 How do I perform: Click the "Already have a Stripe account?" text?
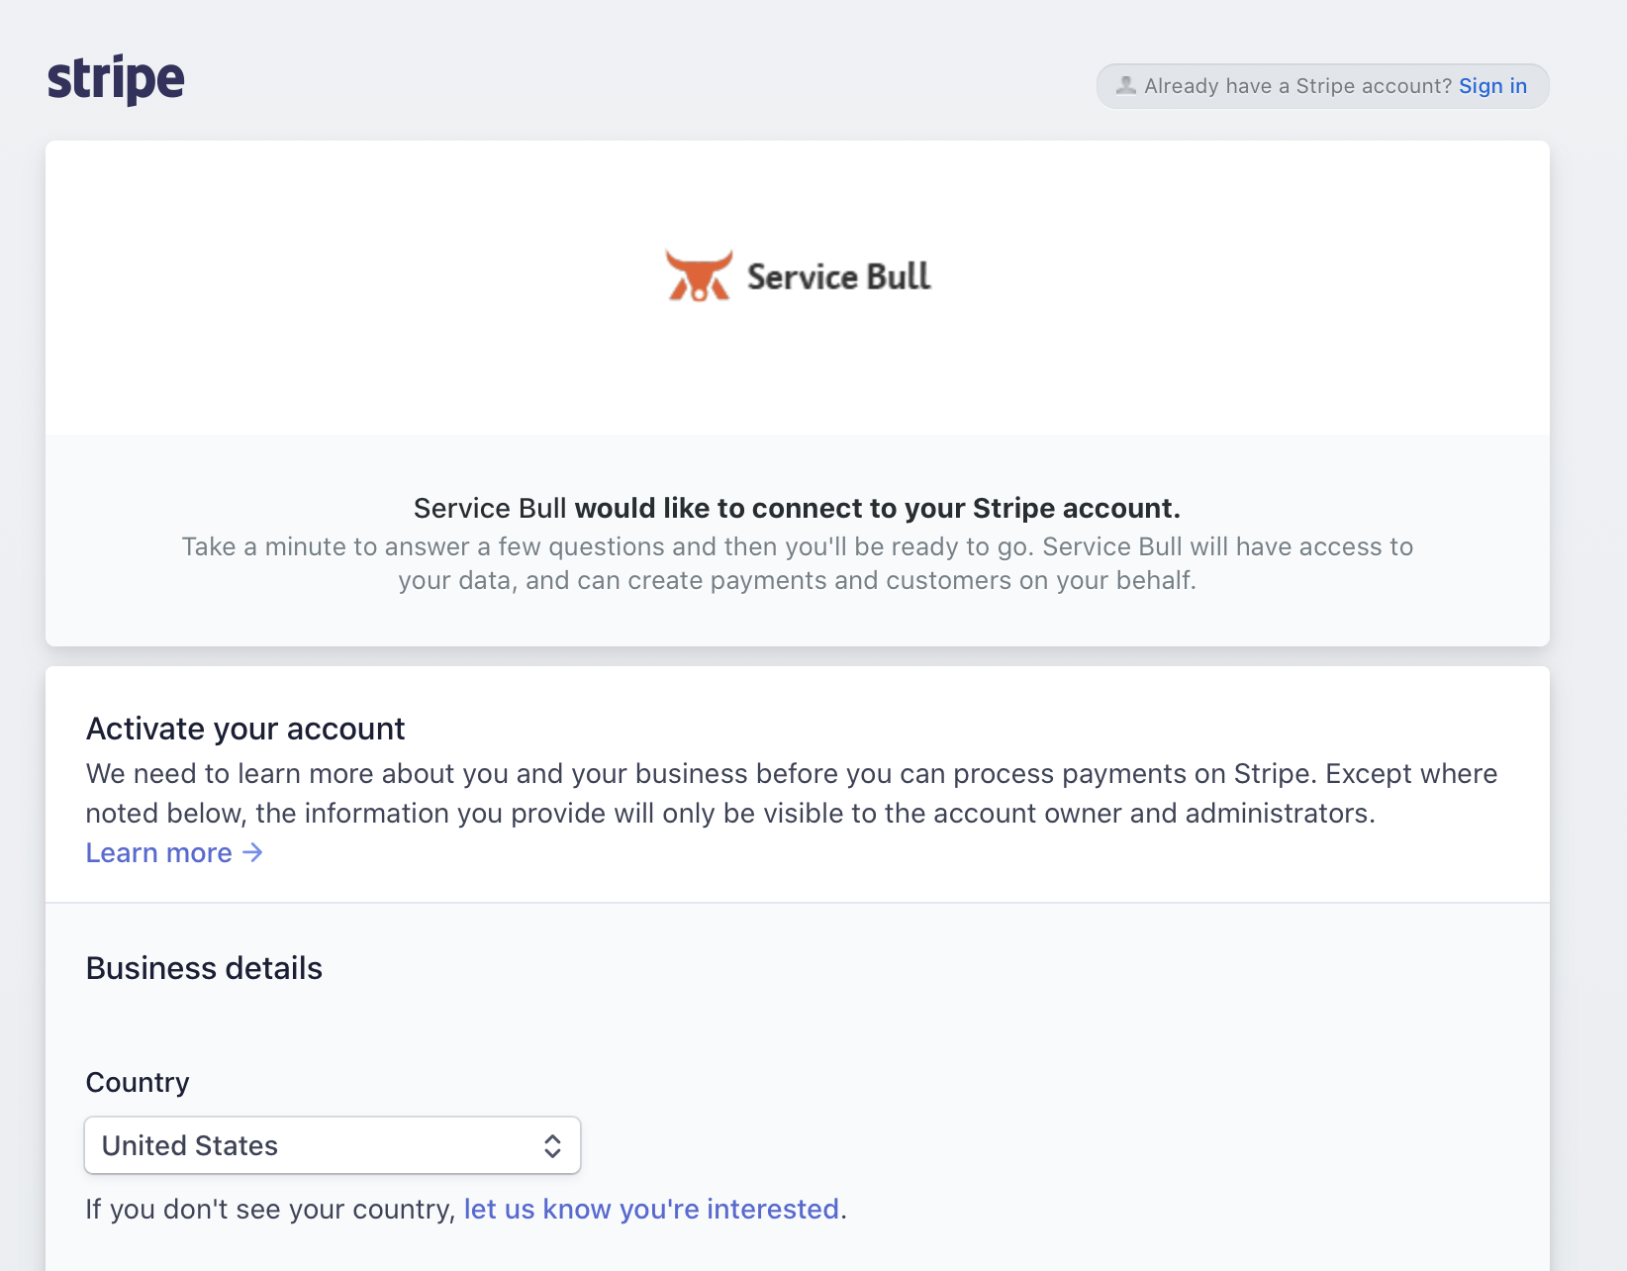tap(1297, 86)
